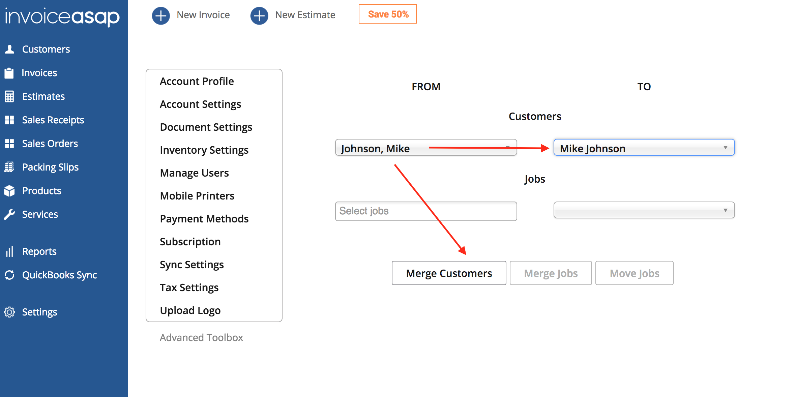Click the Packing Slips document icon

(9, 167)
